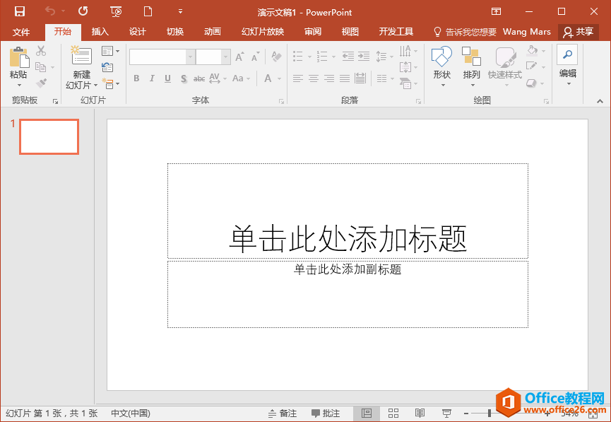Open the slide layout dropdown

[111, 51]
